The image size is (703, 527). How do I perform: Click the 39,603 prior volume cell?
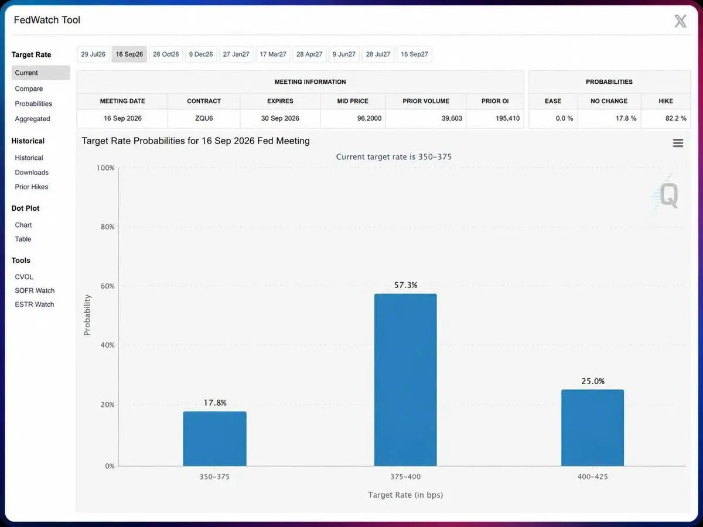click(426, 118)
